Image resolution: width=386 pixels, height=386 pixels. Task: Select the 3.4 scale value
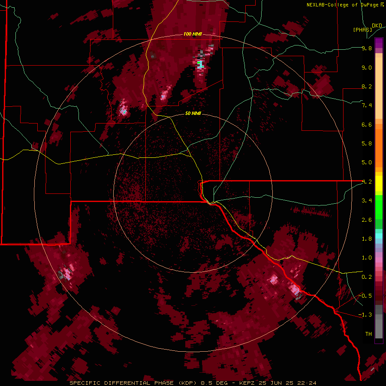pyautogui.click(x=367, y=201)
